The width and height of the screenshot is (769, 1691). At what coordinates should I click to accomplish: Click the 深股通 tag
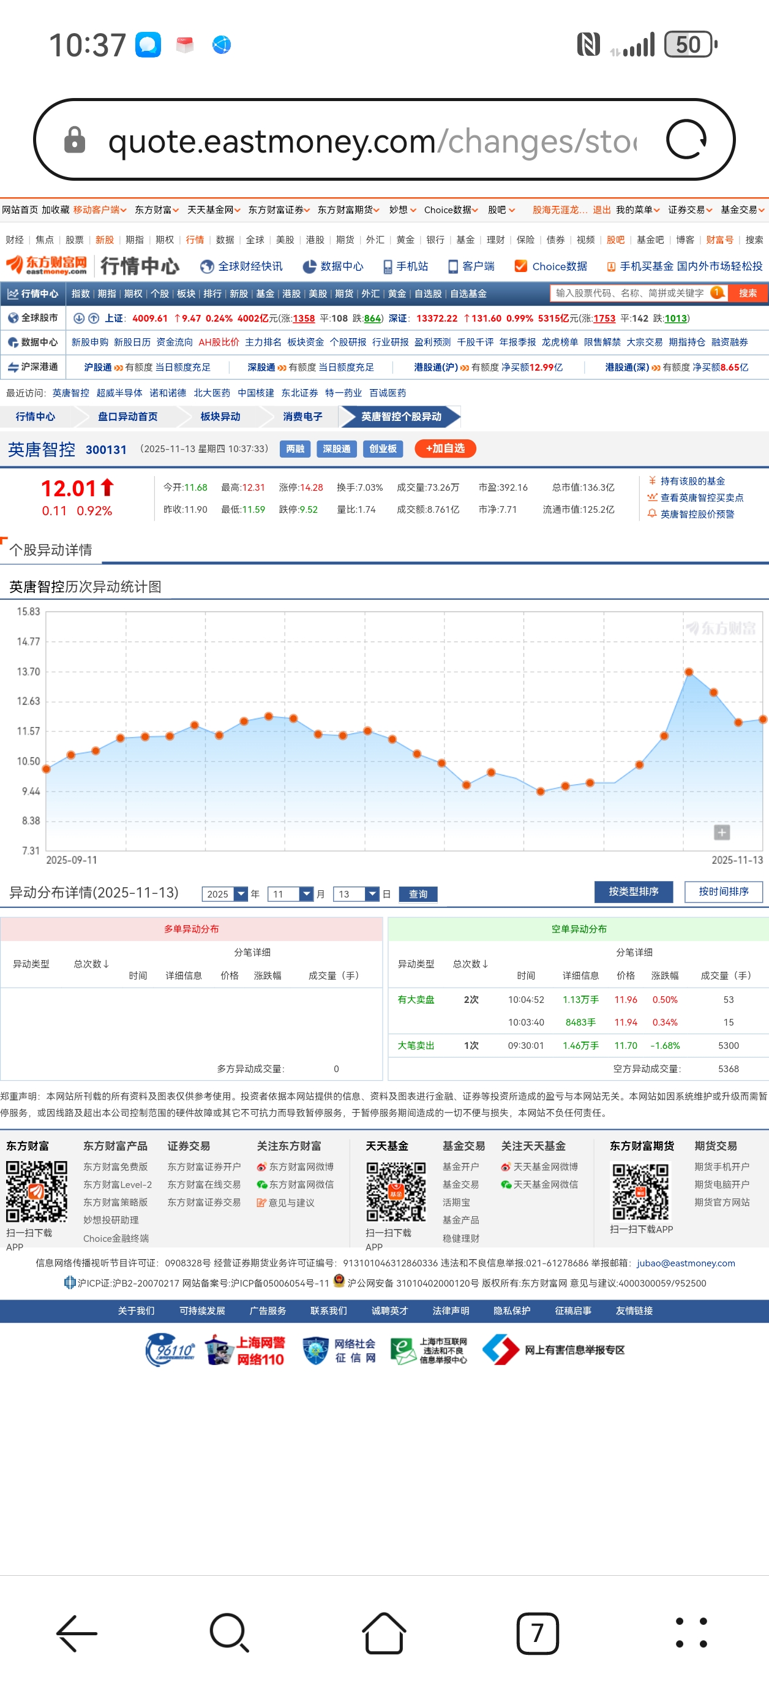337,449
